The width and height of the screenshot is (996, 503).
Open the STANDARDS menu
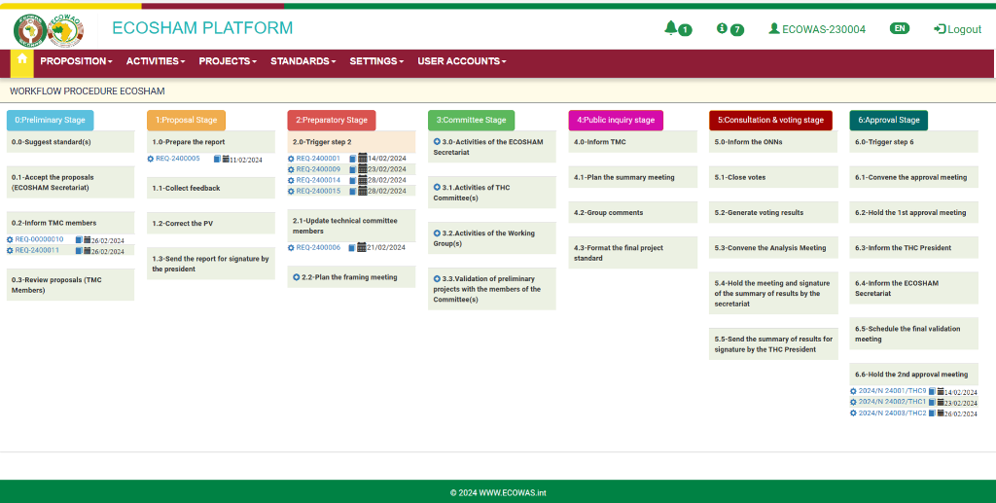303,61
